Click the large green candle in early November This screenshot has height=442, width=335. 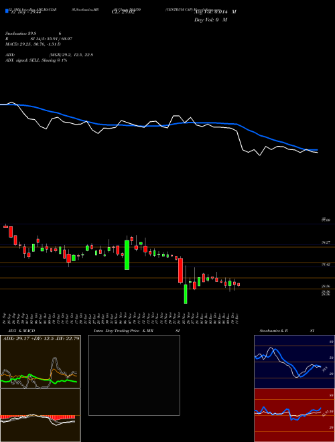[127, 255]
